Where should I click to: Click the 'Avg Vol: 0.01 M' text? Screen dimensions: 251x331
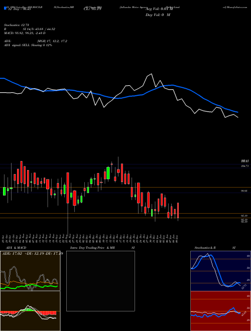(159, 9)
